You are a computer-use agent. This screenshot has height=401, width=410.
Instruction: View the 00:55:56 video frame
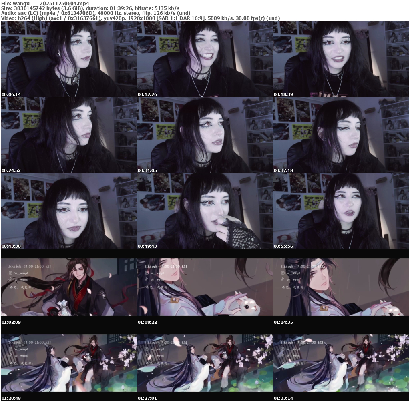pos(341,211)
